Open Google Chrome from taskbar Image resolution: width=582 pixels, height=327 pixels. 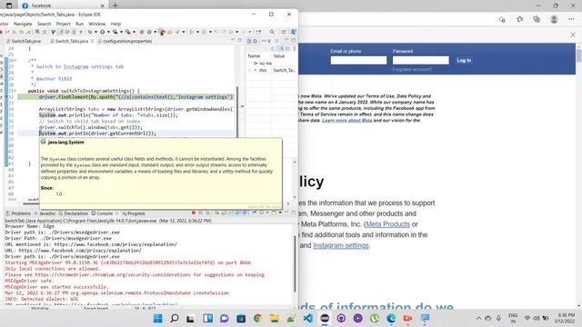tap(258, 319)
